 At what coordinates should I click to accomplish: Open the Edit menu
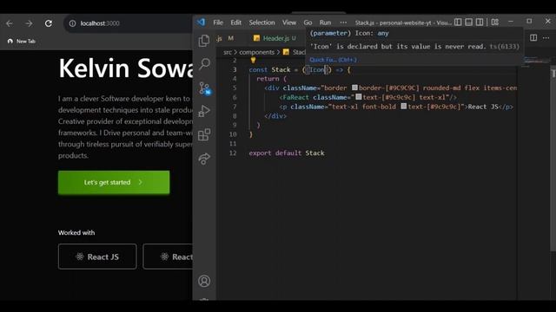235,23
